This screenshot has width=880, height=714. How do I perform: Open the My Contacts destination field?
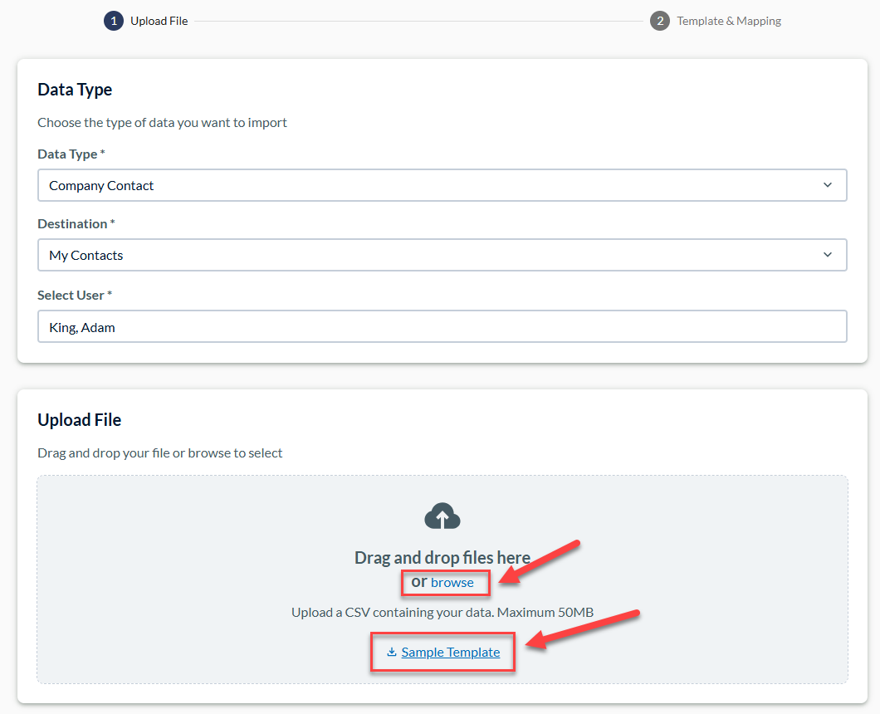coord(442,255)
